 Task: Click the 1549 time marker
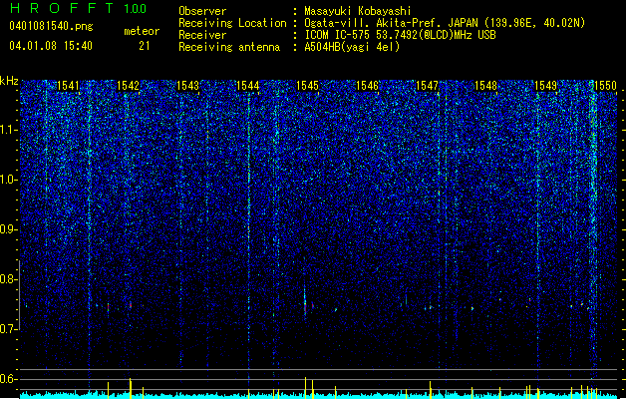(546, 86)
